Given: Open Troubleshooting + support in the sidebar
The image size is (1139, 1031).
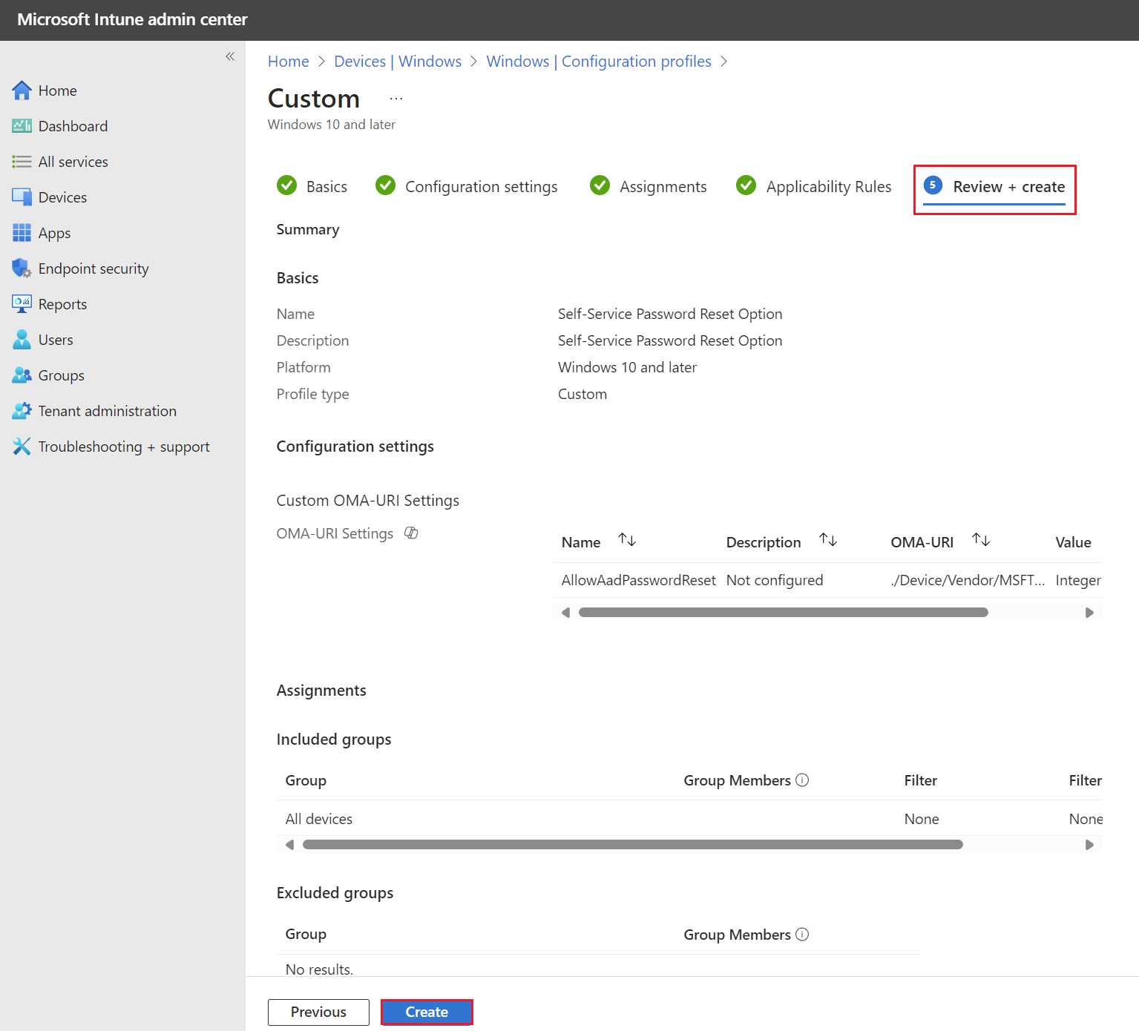Looking at the screenshot, I should [x=111, y=447].
